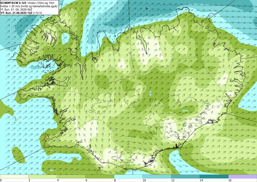This screenshot has width=257, height=182.
Task: Click the light cyan swatch between 8 and 10
Action: coord(128,177)
